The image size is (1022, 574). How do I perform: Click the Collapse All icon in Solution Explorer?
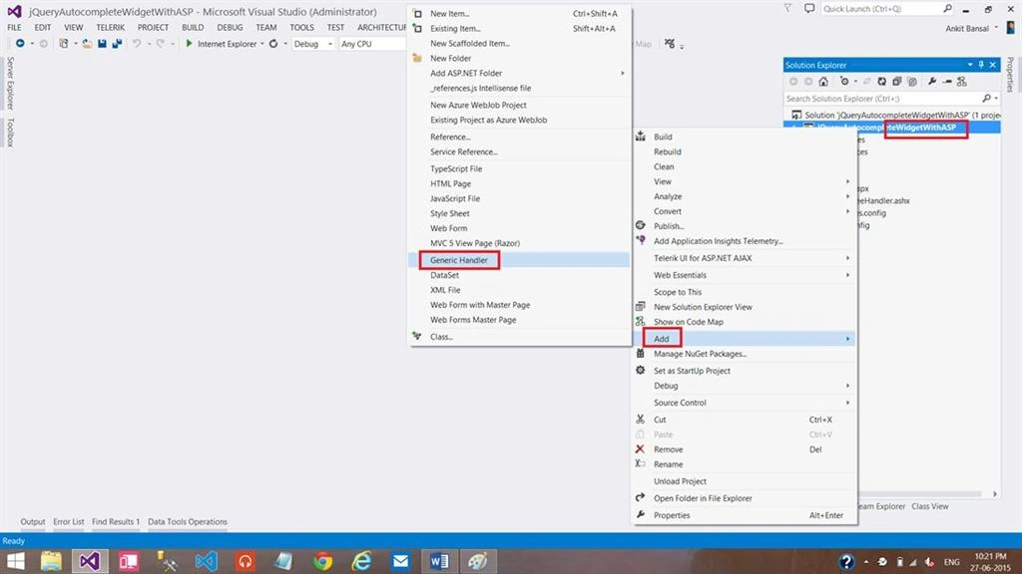tap(897, 82)
